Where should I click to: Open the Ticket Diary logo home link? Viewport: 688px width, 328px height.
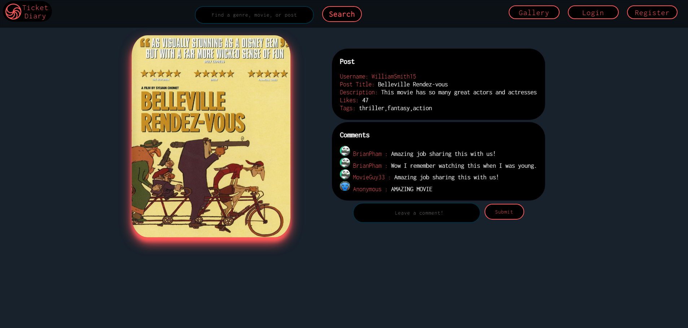click(27, 12)
